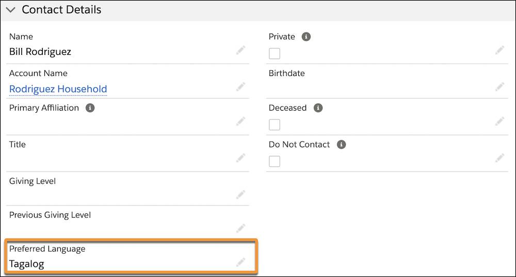Click info icon next to Deceased
516x277 pixels.
pos(318,108)
